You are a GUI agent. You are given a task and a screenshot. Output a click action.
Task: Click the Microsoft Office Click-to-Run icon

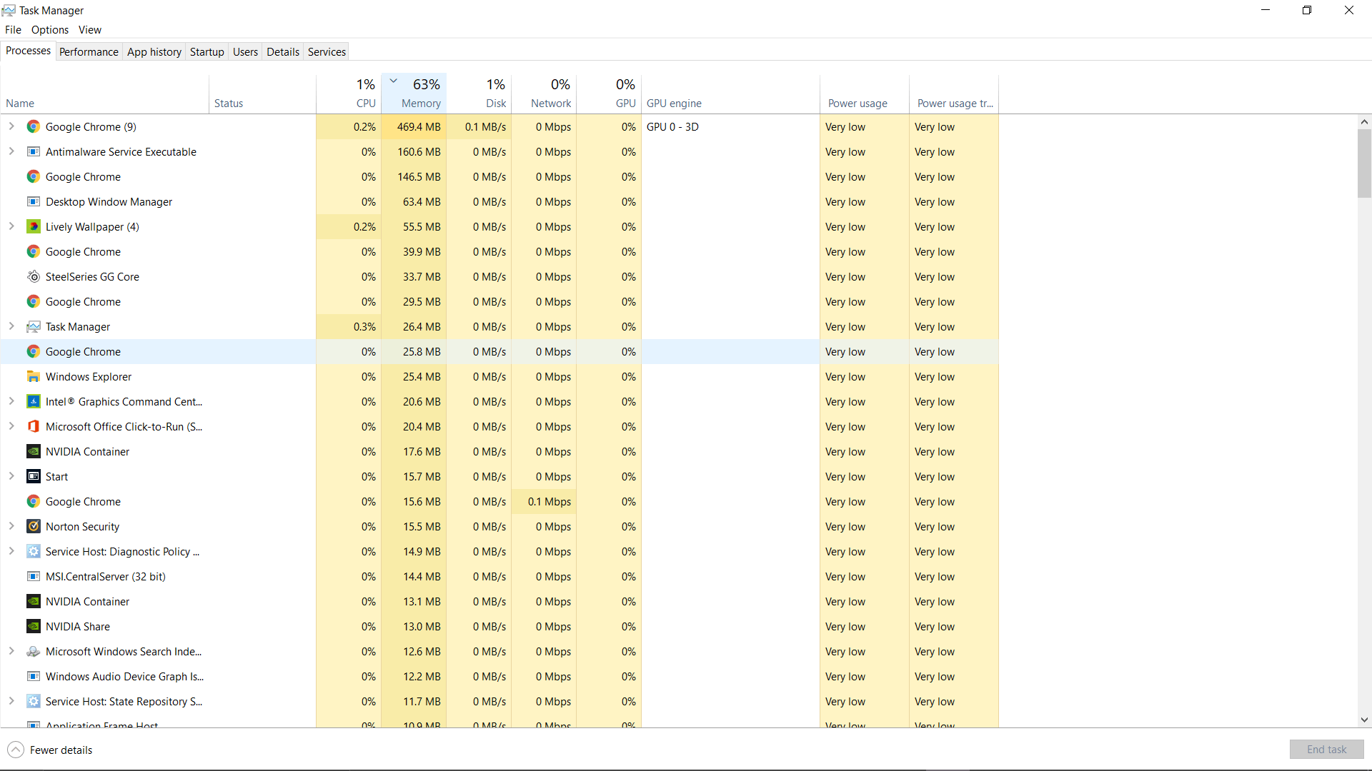click(x=34, y=427)
